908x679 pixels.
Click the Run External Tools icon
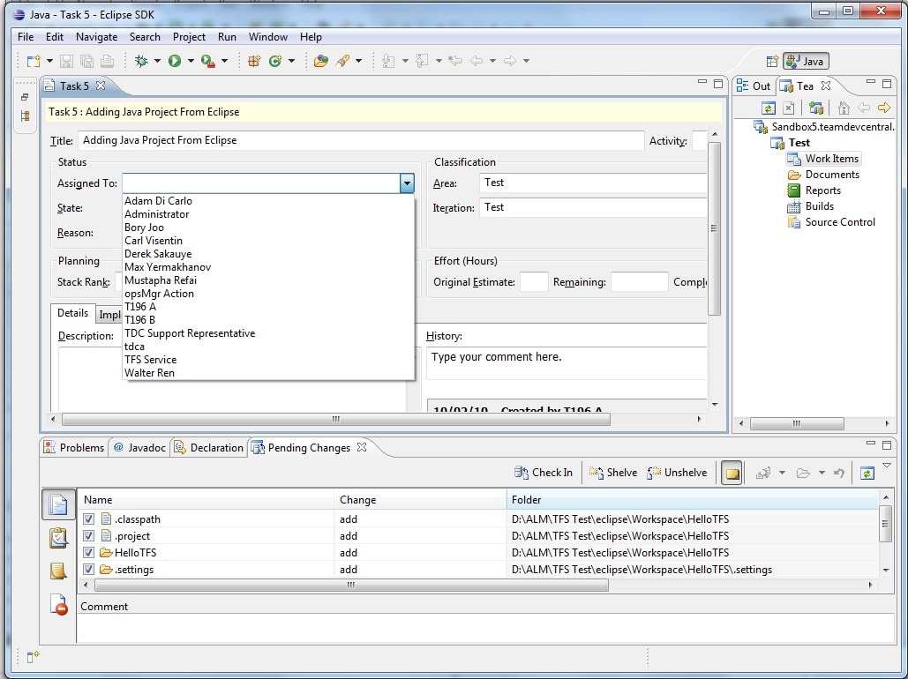(x=208, y=61)
